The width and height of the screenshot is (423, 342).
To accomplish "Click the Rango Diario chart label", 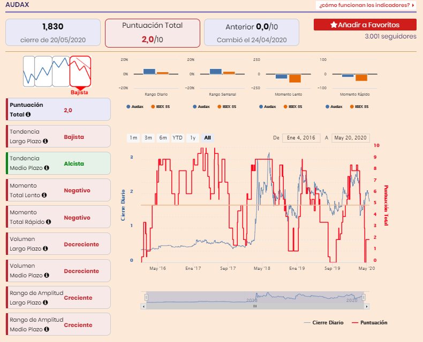I will [x=156, y=94].
